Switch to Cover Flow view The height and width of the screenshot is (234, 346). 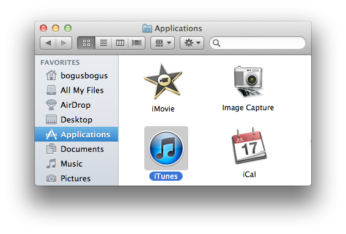pos(136,43)
